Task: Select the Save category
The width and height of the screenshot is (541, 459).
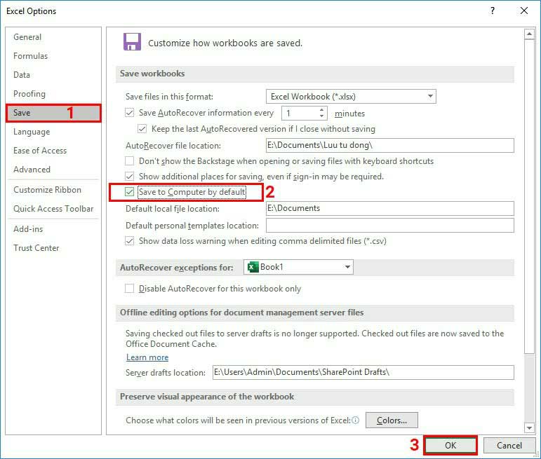Action: point(53,113)
